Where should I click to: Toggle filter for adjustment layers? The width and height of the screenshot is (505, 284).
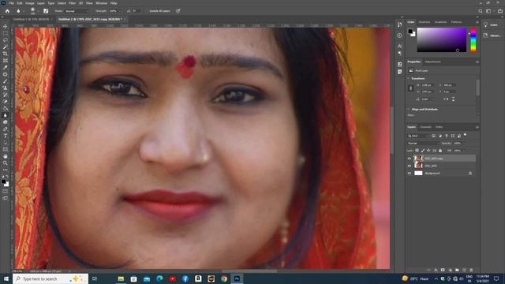tap(440, 136)
